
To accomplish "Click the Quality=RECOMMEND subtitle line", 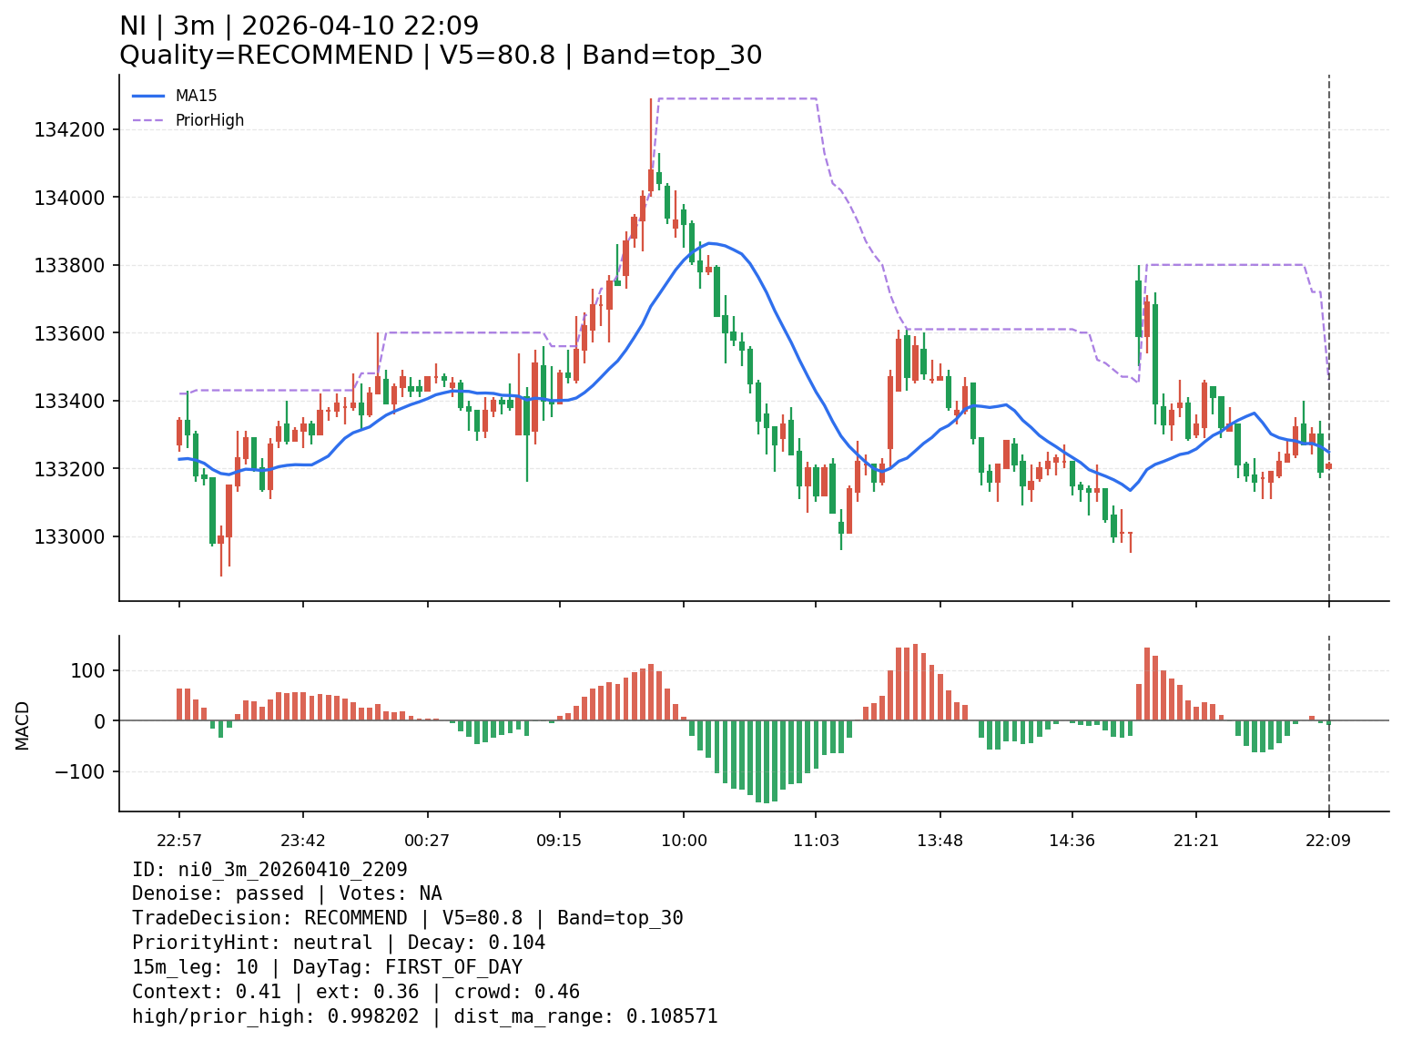I will tap(441, 56).
